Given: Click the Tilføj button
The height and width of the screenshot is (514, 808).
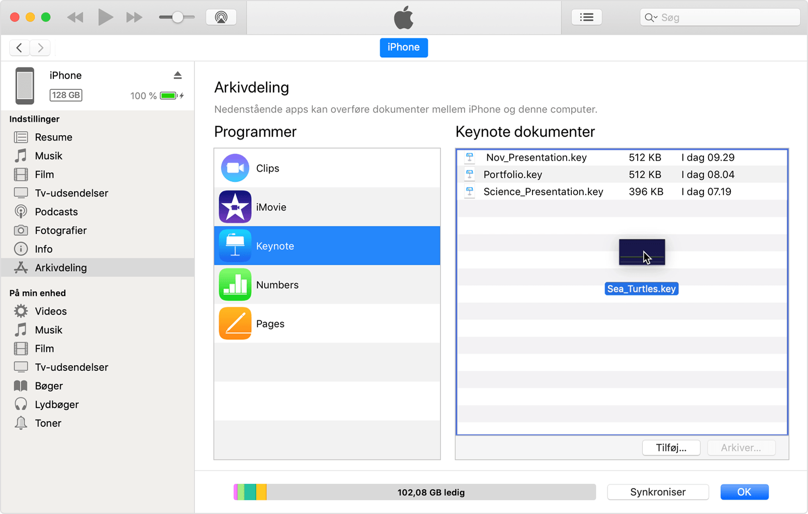Looking at the screenshot, I should click(671, 448).
